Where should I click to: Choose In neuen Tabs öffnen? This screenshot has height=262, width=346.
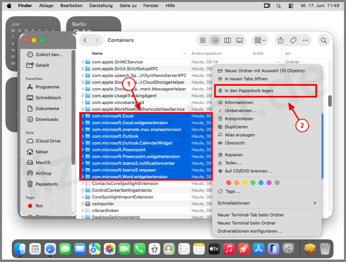(267, 79)
